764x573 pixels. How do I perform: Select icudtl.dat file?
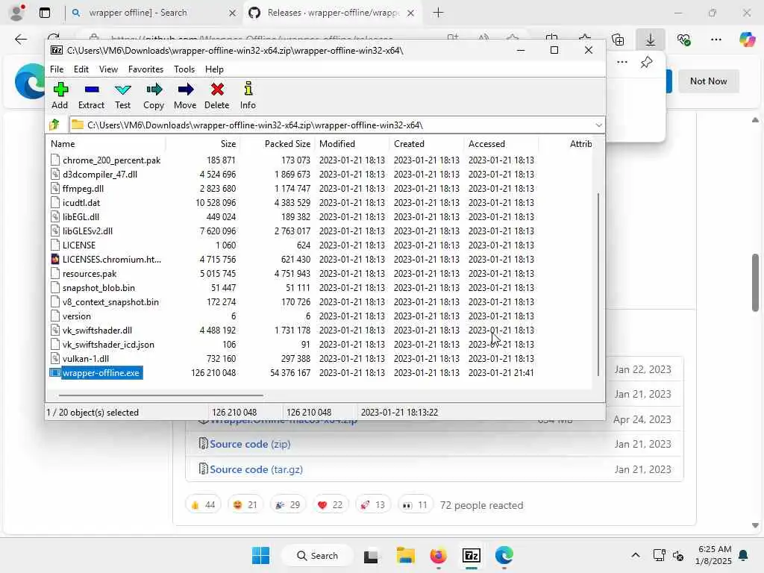point(81,203)
